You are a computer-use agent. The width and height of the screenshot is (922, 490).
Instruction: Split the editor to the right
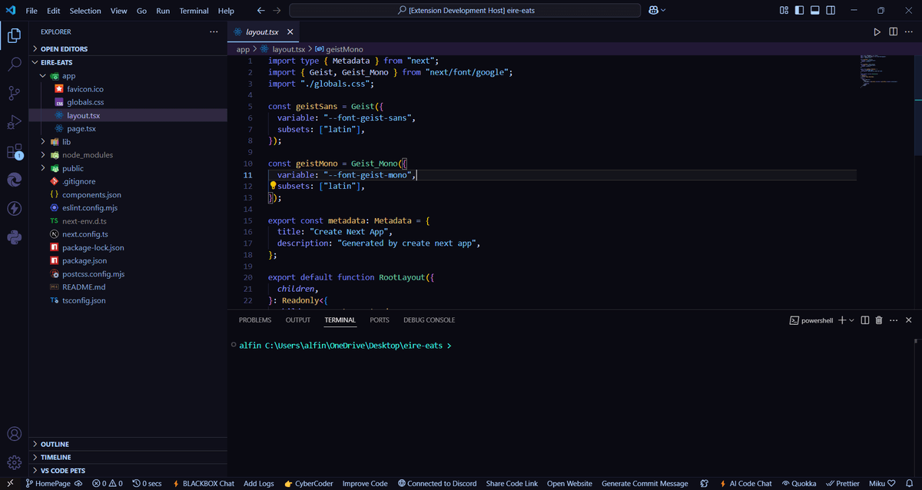(893, 32)
